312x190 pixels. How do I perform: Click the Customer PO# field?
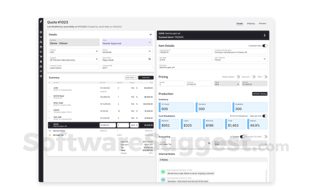pyautogui.click(x=127, y=67)
